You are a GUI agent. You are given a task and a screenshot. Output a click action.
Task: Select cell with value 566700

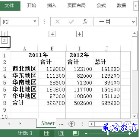click(52, 103)
